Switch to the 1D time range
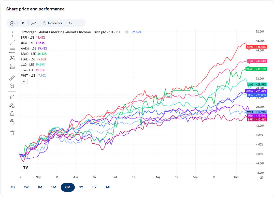This screenshot has width=275, height=197. 13,187
